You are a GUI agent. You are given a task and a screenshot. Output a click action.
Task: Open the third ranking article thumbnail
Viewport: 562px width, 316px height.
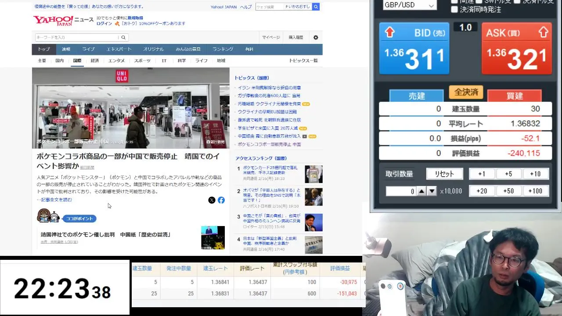tap(313, 223)
